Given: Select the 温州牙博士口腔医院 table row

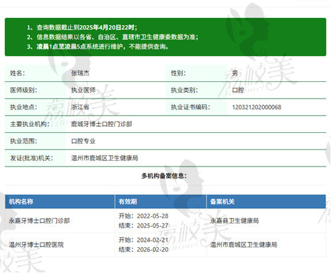Looking at the screenshot, I should pyautogui.click(x=165, y=245).
